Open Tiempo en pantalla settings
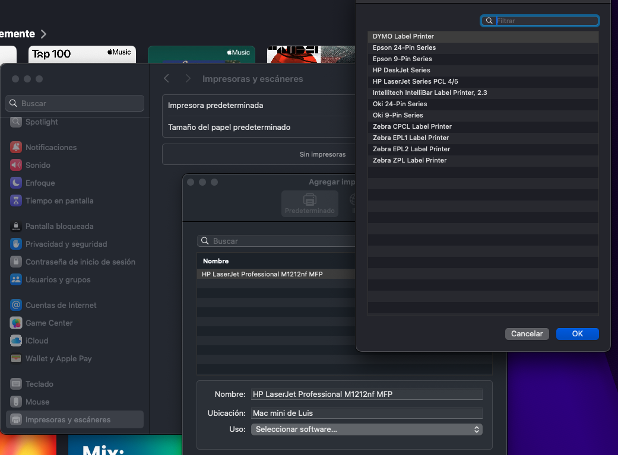618x455 pixels. [x=75, y=201]
